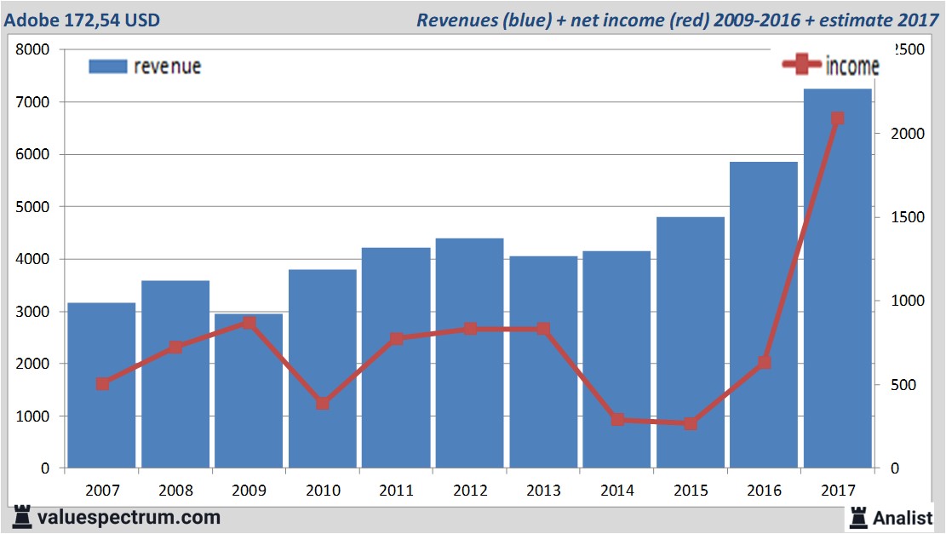Click the 1000 left axis label
946x534 pixels.
32,416
